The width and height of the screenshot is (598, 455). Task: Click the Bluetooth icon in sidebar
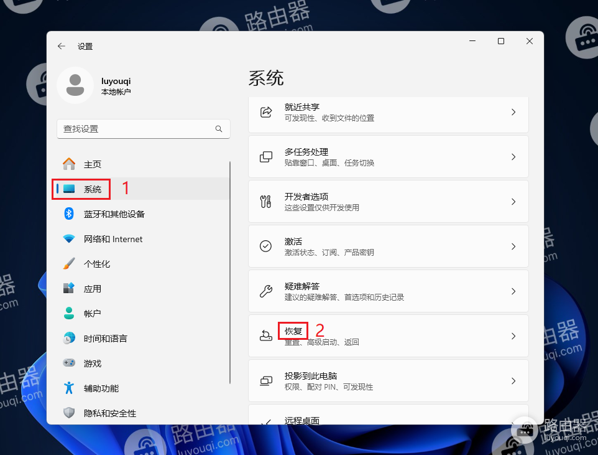pyautogui.click(x=69, y=213)
